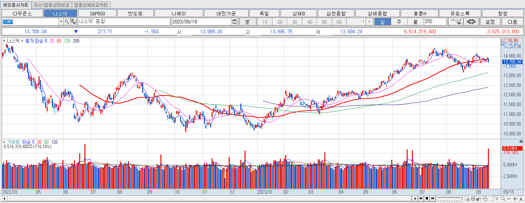
Task: Select 30-minute interval button
Action: point(295,22)
